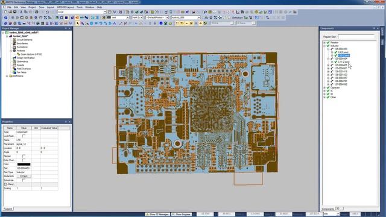Open the design name dropdown in second toolbar

(198, 17)
